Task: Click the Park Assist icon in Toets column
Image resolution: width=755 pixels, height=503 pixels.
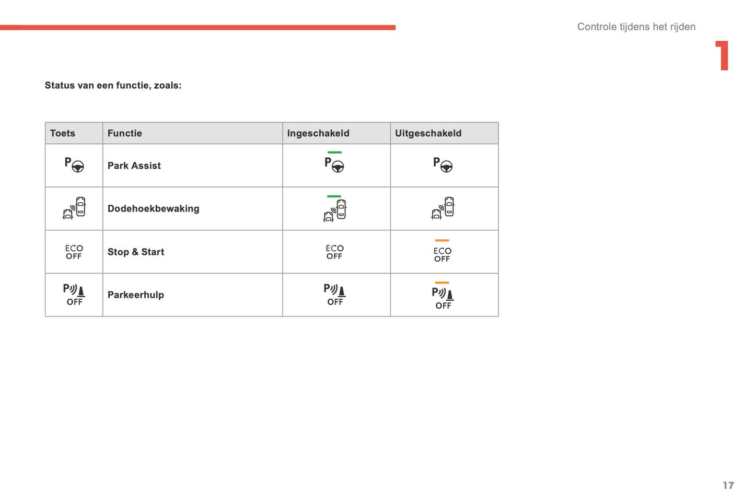Action: [x=74, y=165]
